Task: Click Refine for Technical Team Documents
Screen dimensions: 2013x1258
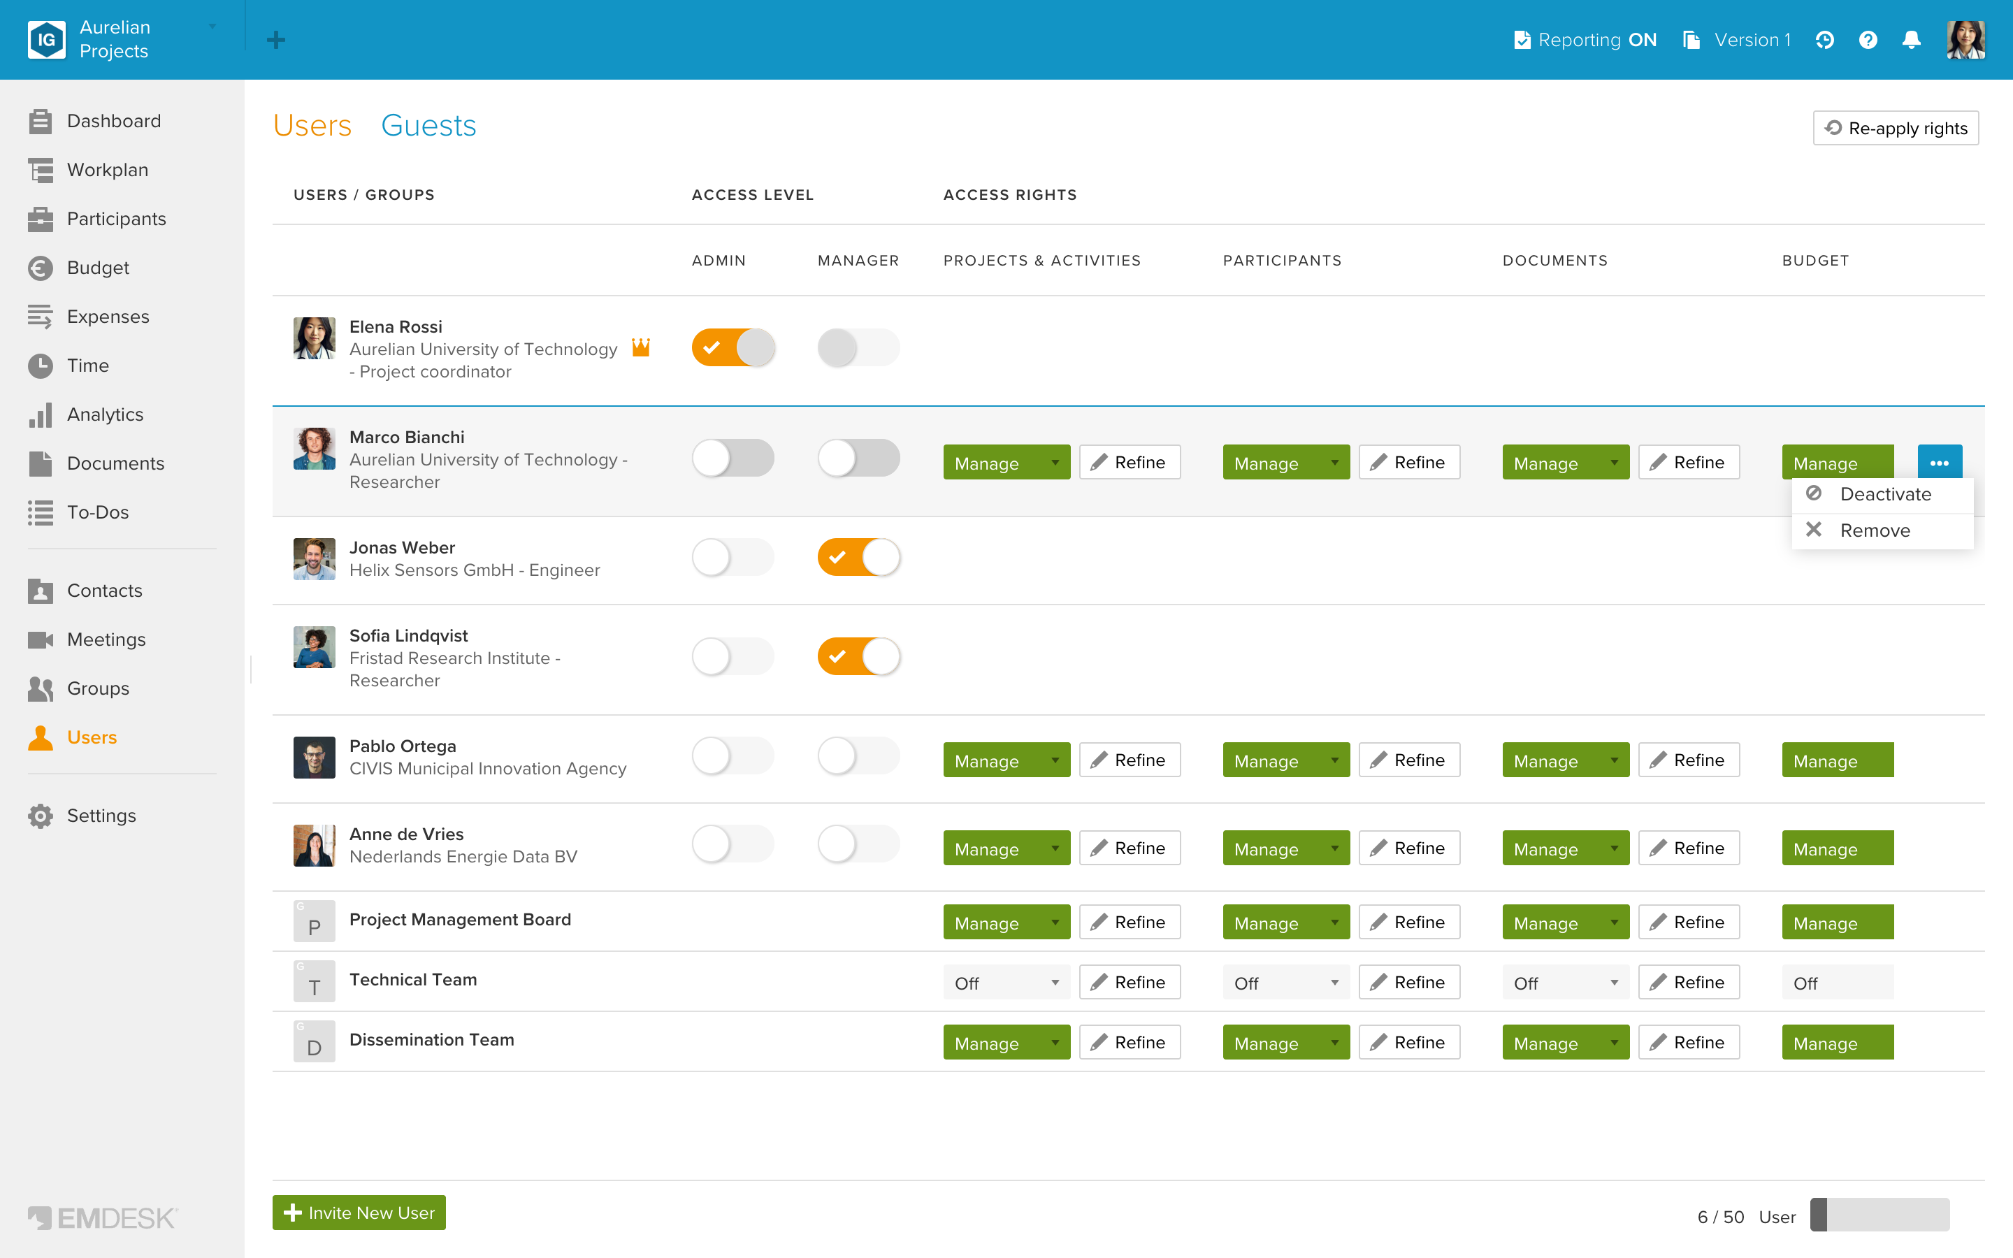Action: coord(1689,983)
